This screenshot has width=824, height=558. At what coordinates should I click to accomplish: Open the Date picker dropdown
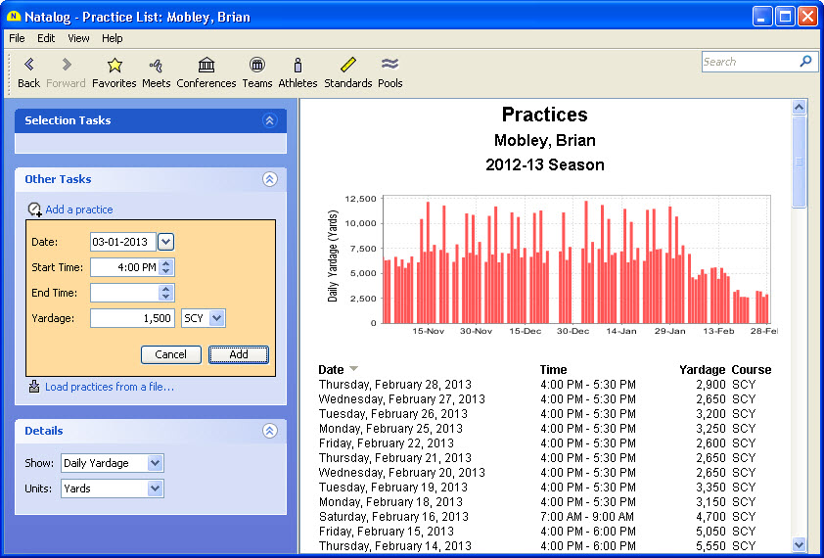pos(165,242)
